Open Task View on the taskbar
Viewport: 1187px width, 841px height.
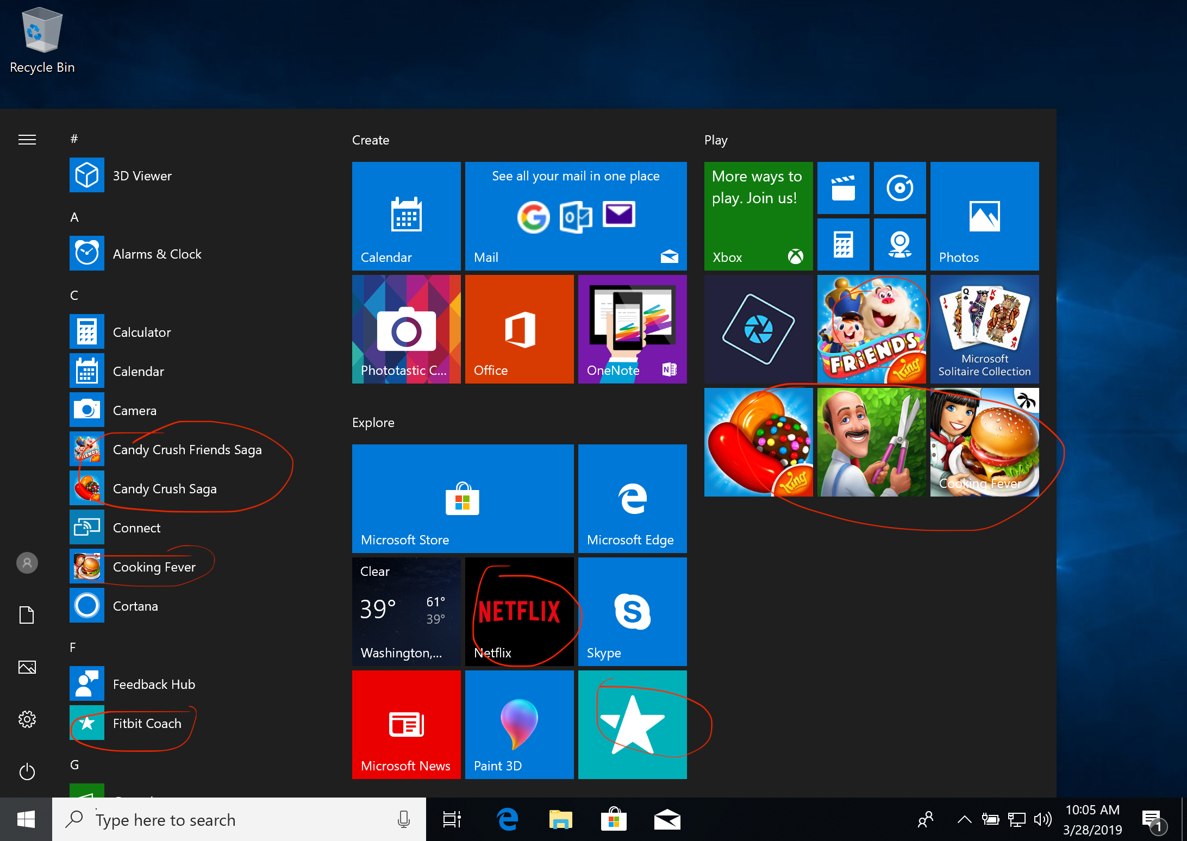tap(452, 819)
